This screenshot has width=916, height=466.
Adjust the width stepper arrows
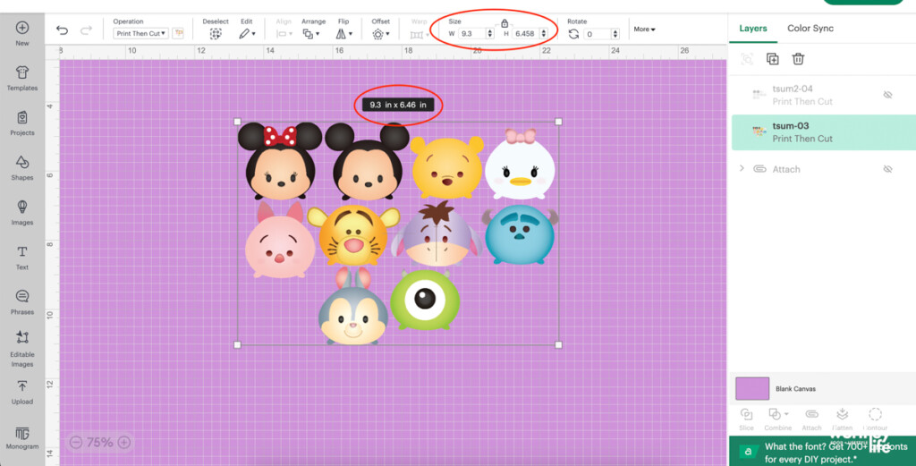click(x=489, y=34)
